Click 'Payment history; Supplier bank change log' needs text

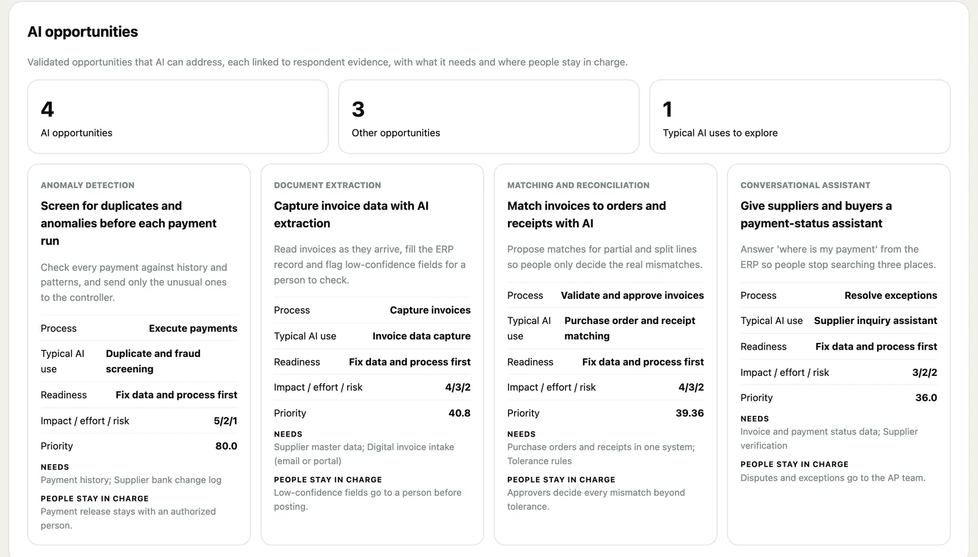pyautogui.click(x=131, y=480)
